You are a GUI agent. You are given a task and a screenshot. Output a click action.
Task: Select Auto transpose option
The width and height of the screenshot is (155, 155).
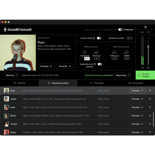click(x=87, y=59)
